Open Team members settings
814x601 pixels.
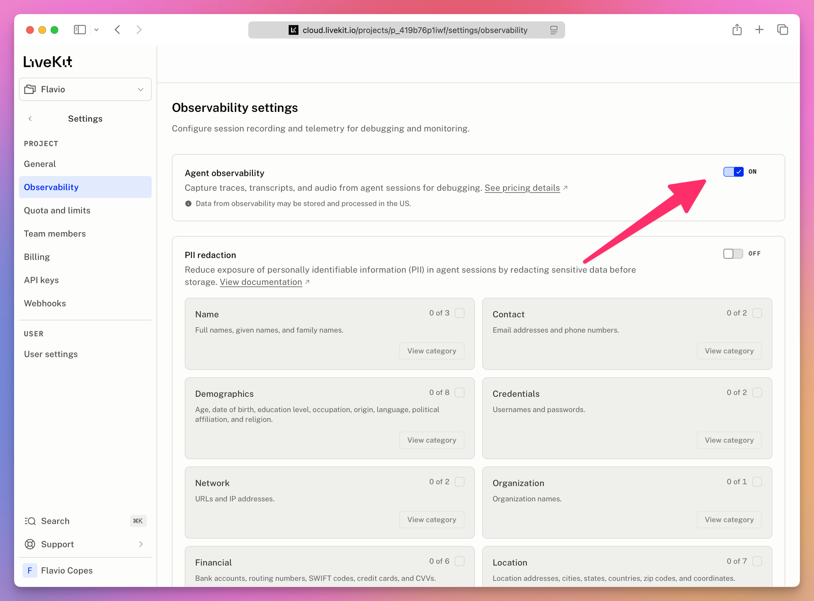point(85,234)
